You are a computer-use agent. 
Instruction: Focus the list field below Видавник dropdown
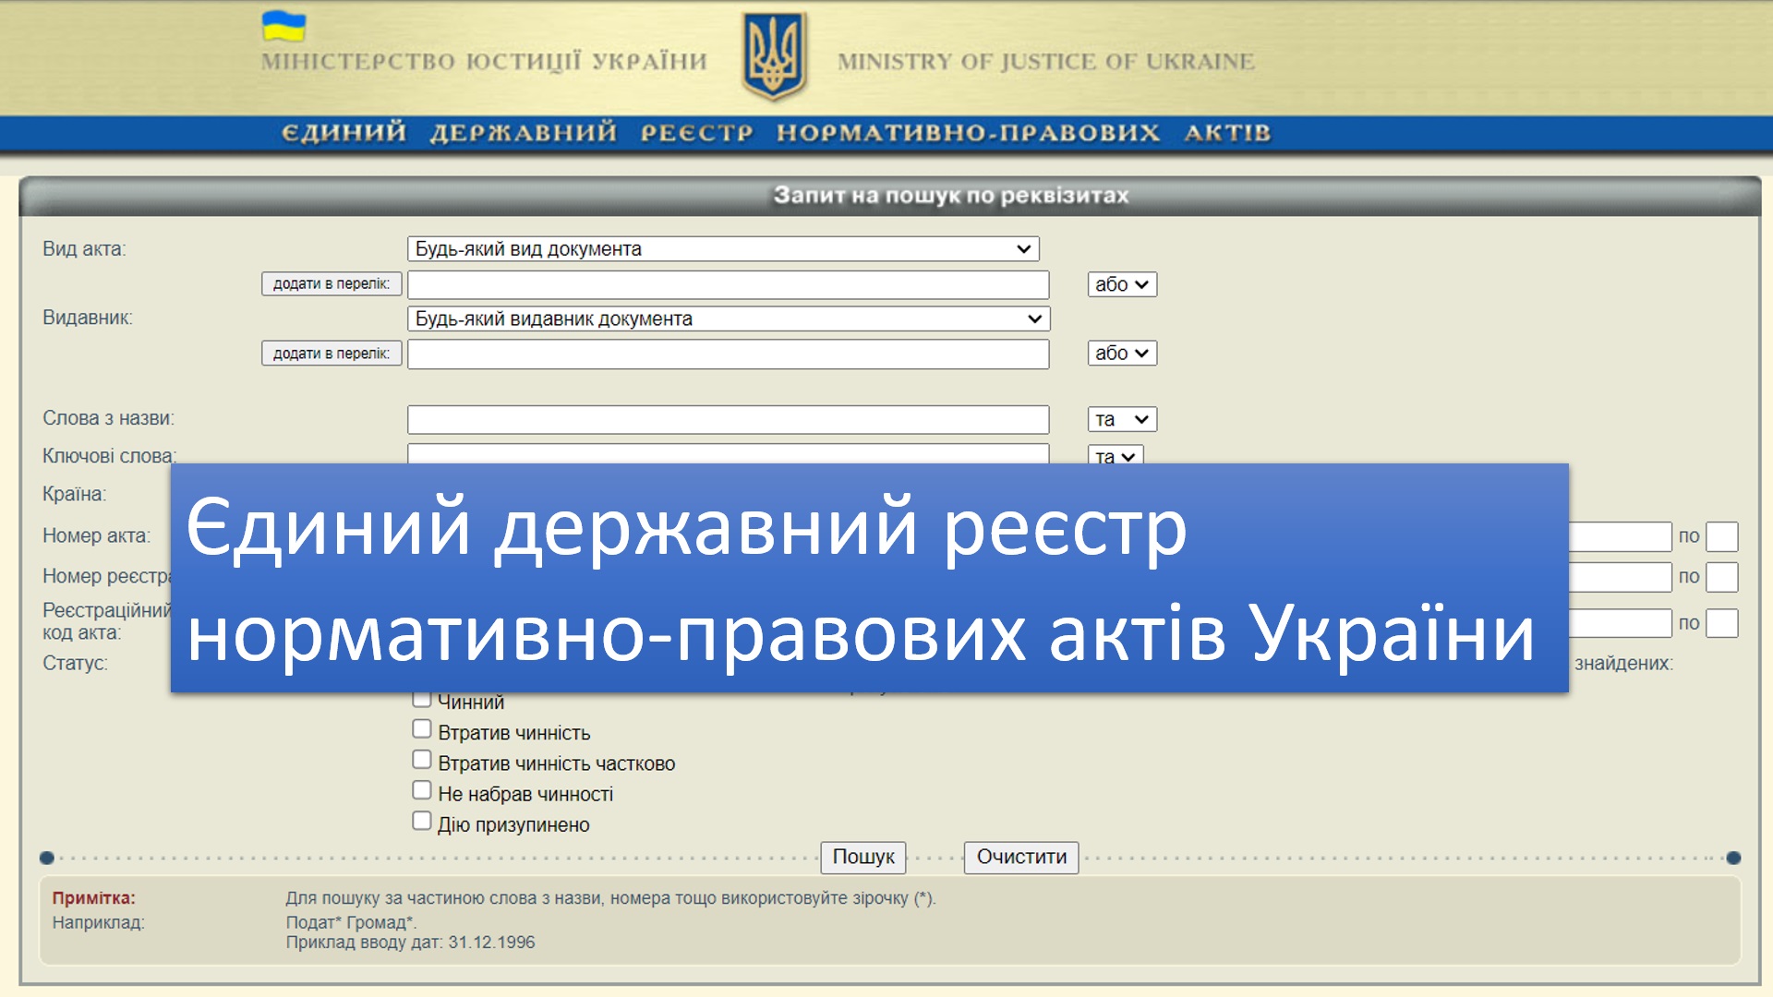click(728, 354)
